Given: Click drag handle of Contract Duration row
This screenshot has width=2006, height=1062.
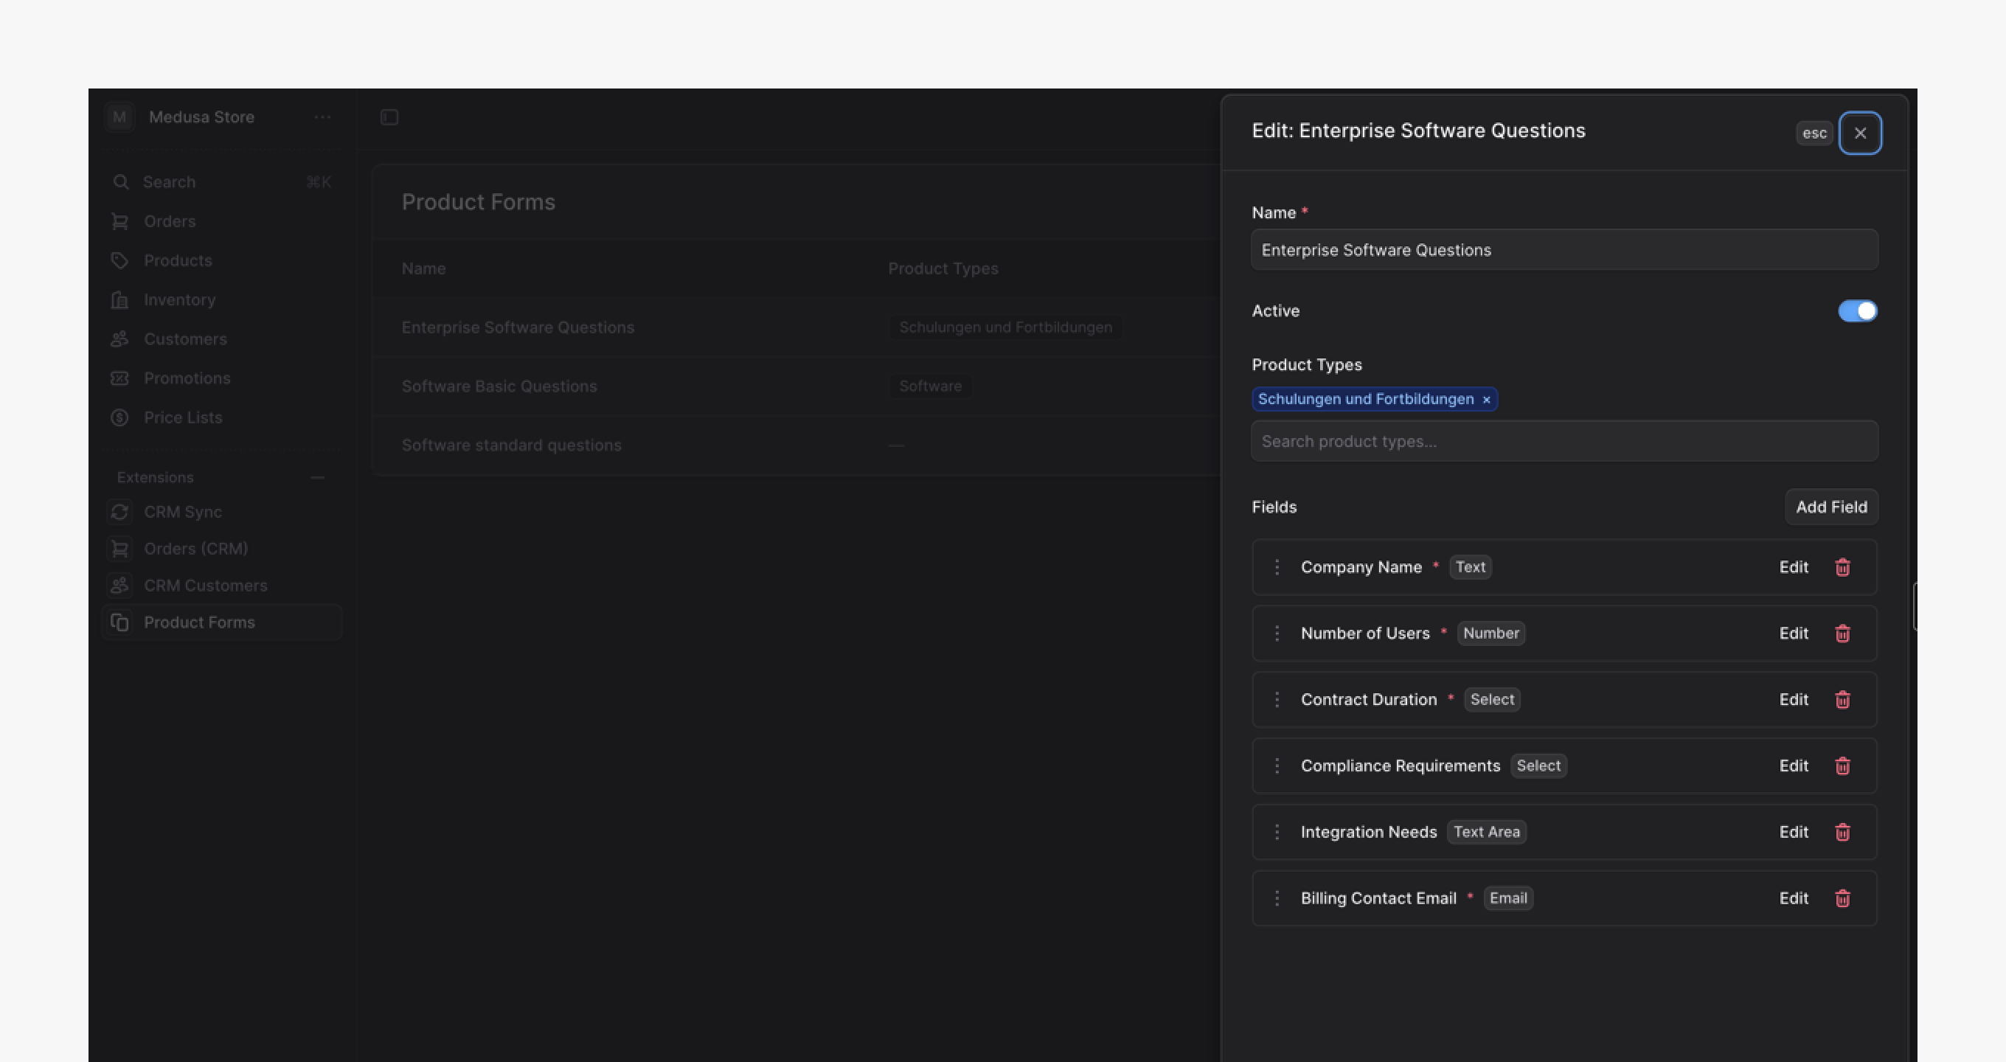Looking at the screenshot, I should [1277, 699].
